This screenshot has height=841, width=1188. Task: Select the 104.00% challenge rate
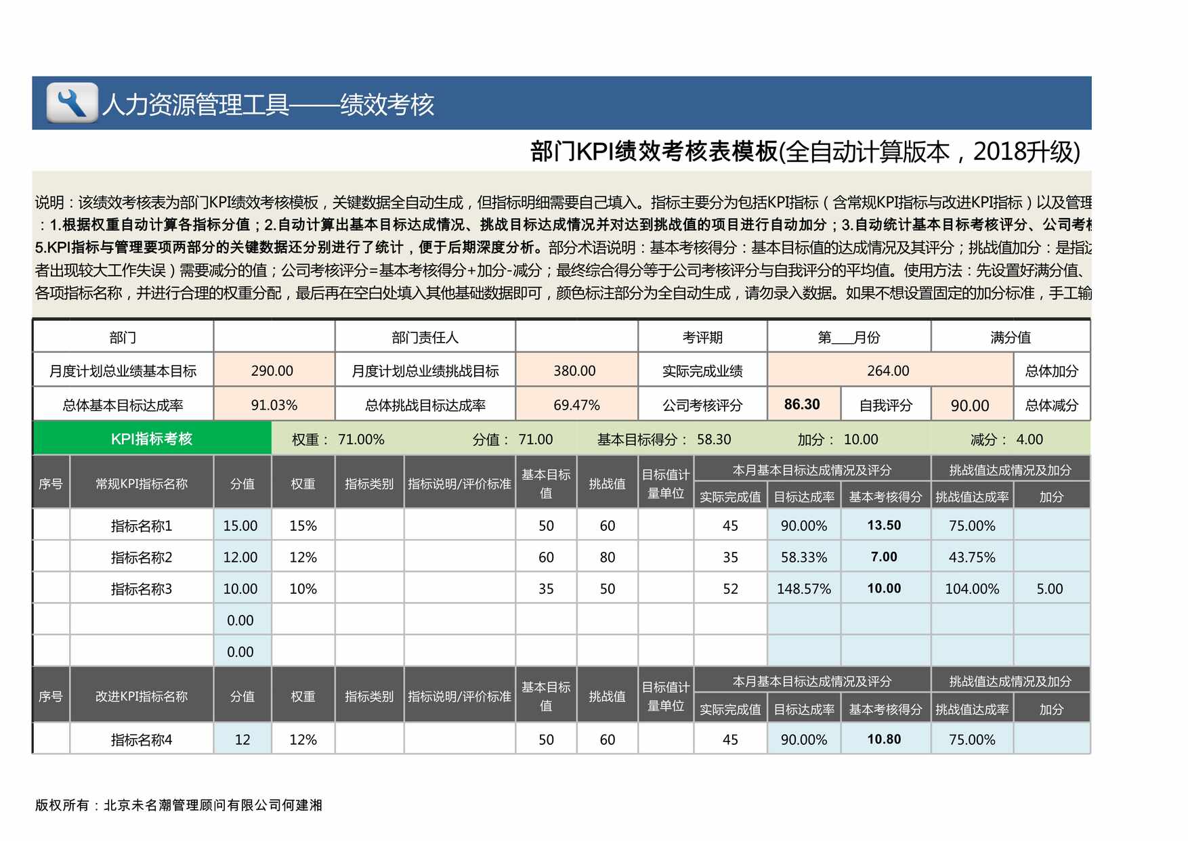[972, 589]
